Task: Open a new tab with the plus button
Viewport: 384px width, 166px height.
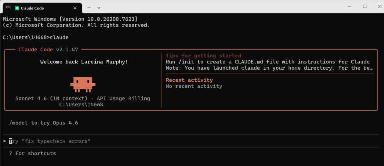Action: [89, 7]
